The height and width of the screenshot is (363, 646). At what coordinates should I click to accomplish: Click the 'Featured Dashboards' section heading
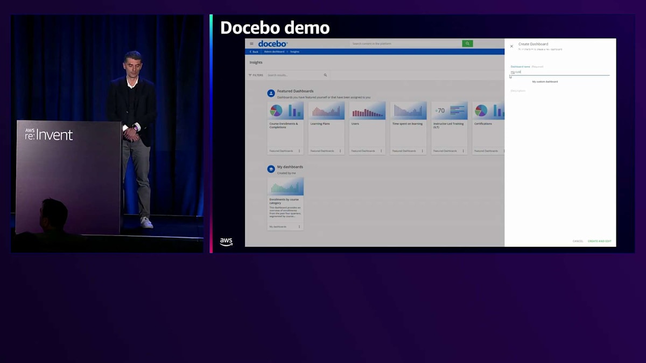[295, 91]
